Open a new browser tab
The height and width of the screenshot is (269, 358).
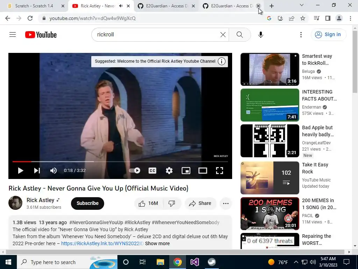click(x=271, y=6)
